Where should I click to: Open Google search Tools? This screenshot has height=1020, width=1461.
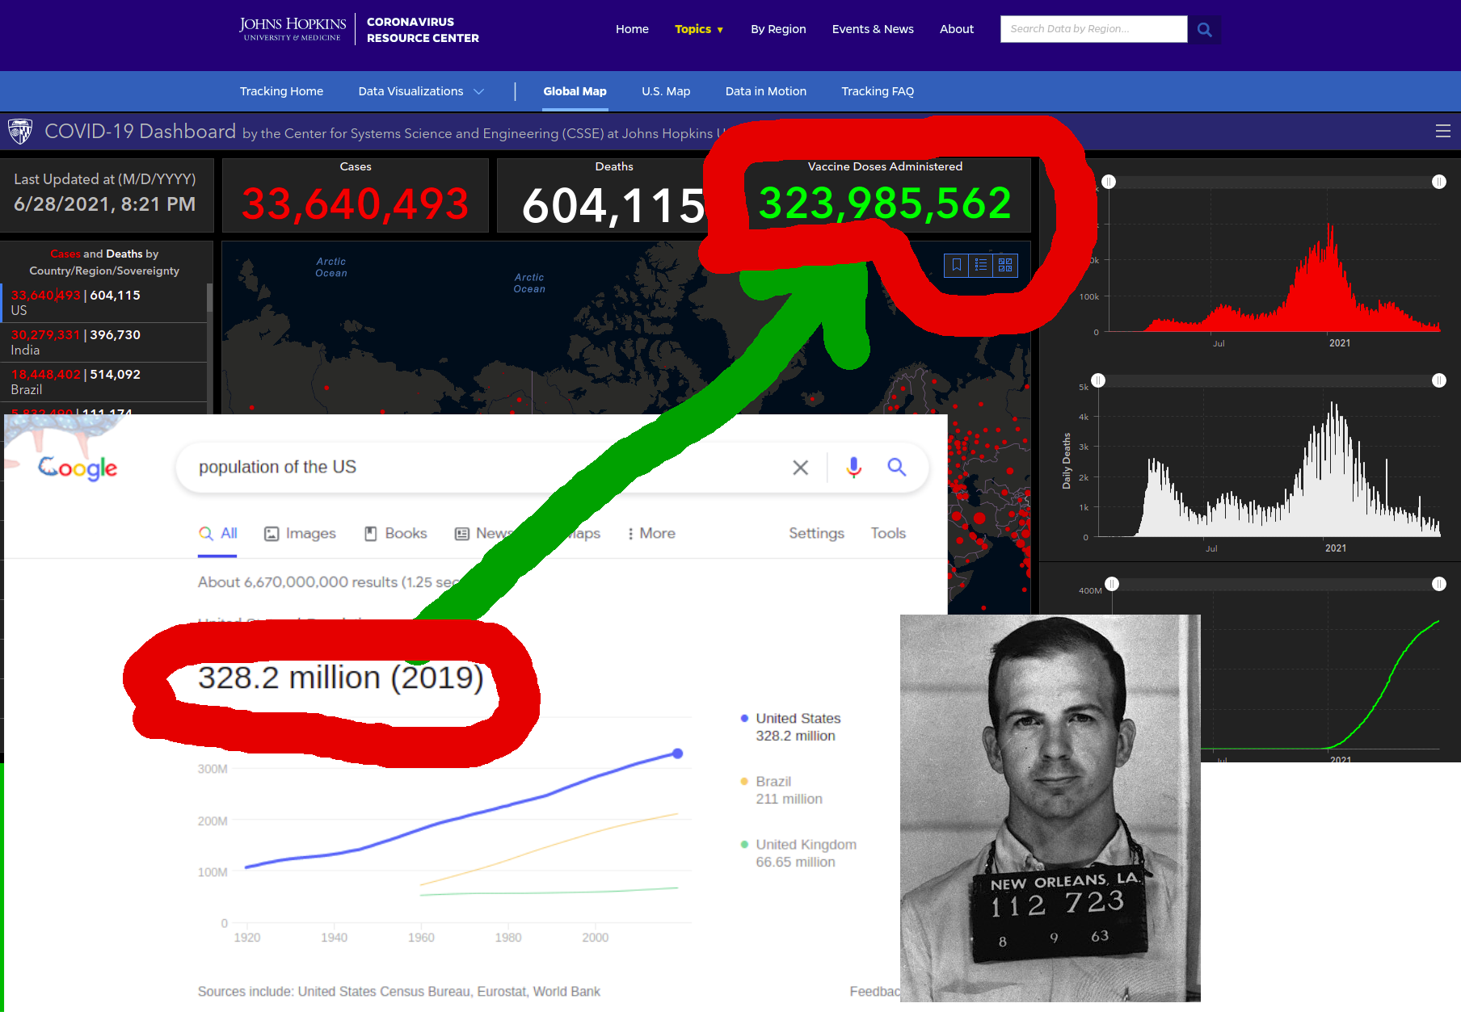(888, 533)
